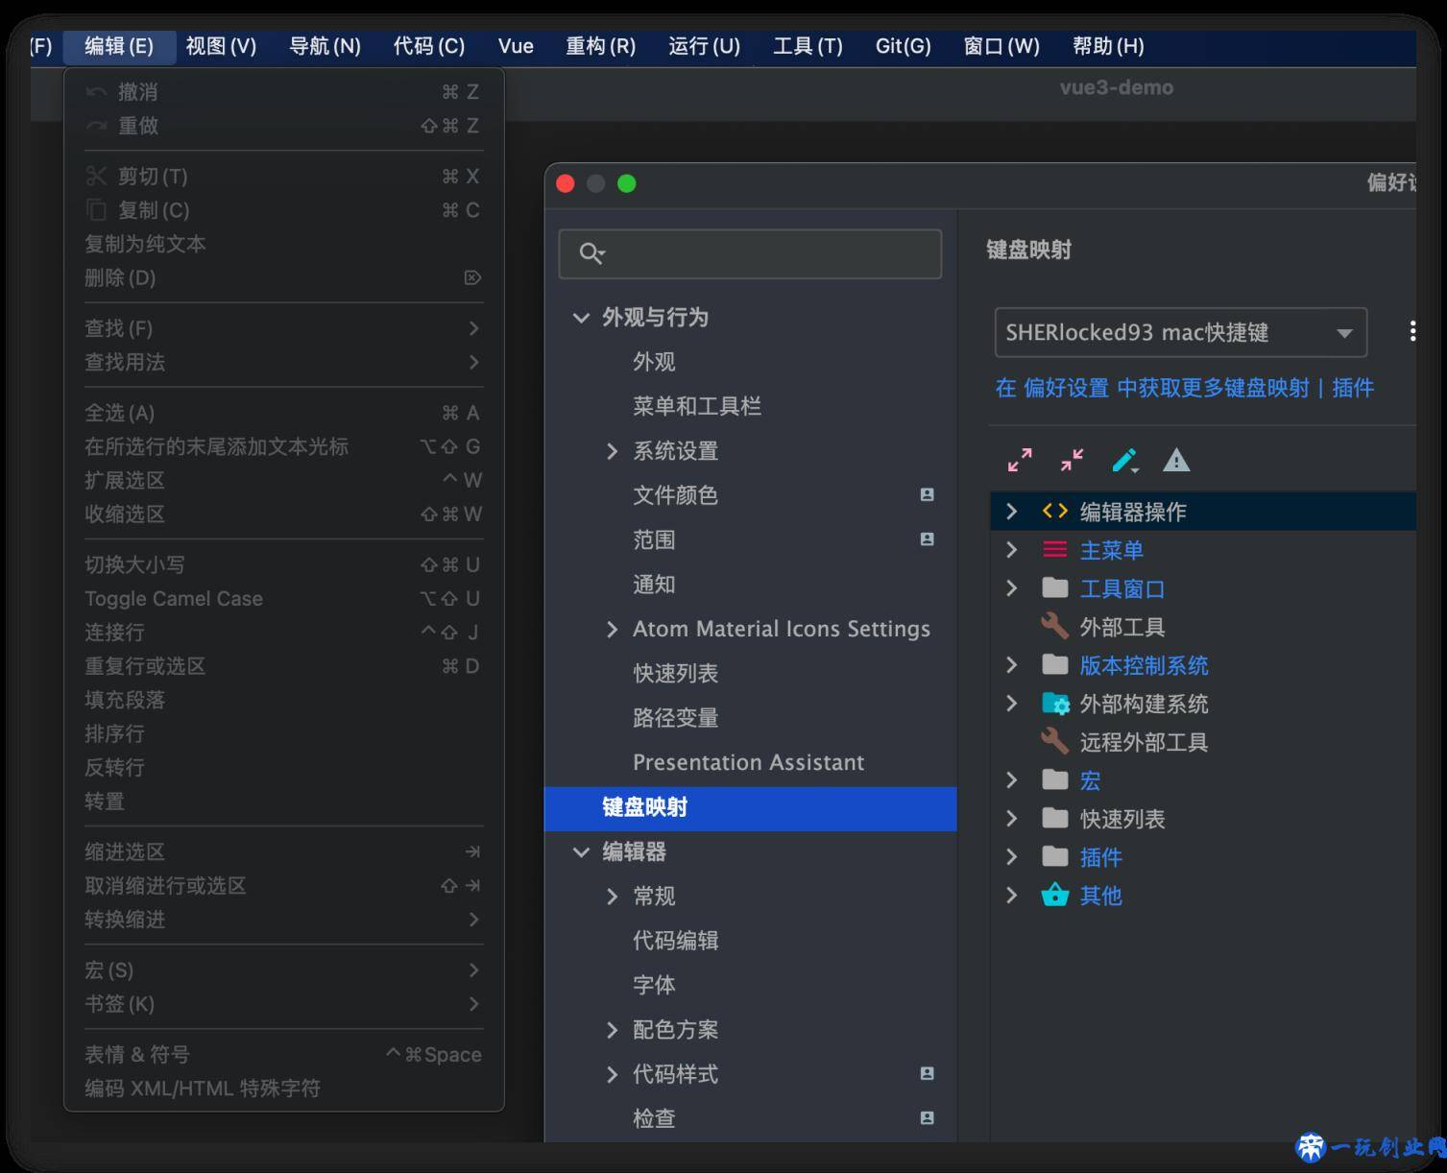Open the 代码 (C) menu
1447x1173 pixels.
(429, 46)
